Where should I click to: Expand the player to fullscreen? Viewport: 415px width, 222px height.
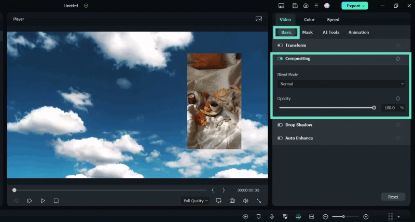coord(258,201)
